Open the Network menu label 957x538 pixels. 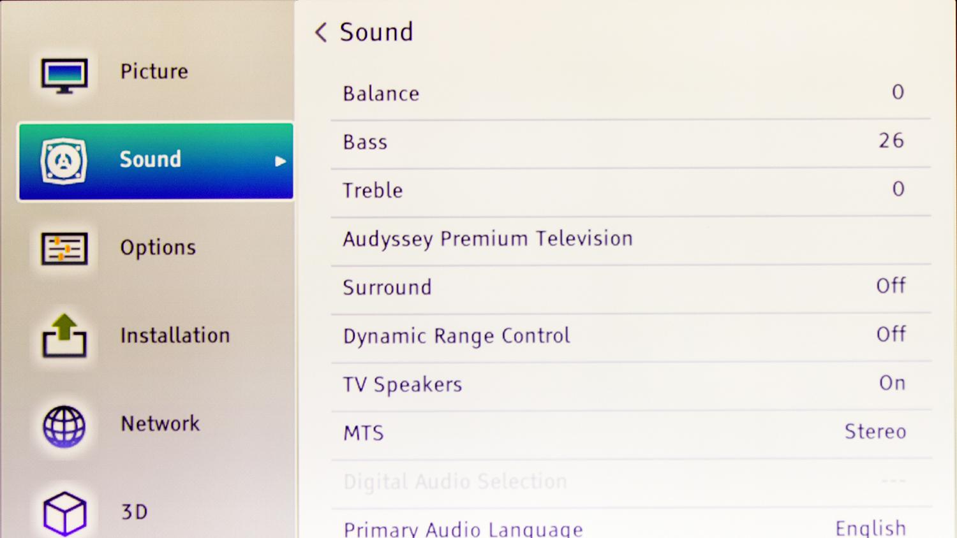[x=160, y=423]
